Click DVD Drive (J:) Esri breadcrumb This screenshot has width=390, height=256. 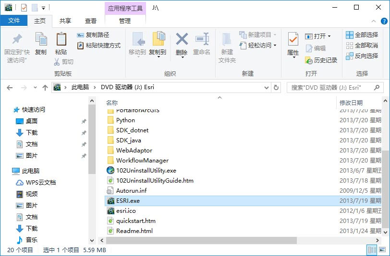click(127, 87)
